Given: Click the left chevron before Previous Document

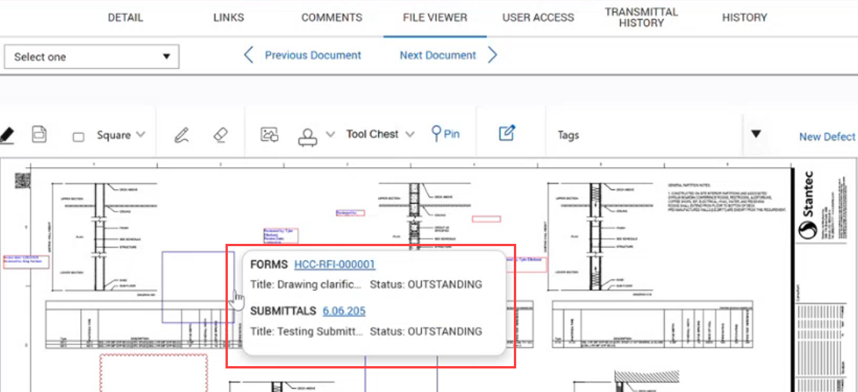Looking at the screenshot, I should pos(248,55).
